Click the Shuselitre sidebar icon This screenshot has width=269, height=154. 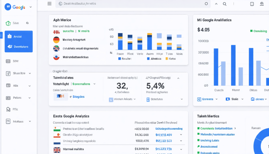(x=8, y=73)
